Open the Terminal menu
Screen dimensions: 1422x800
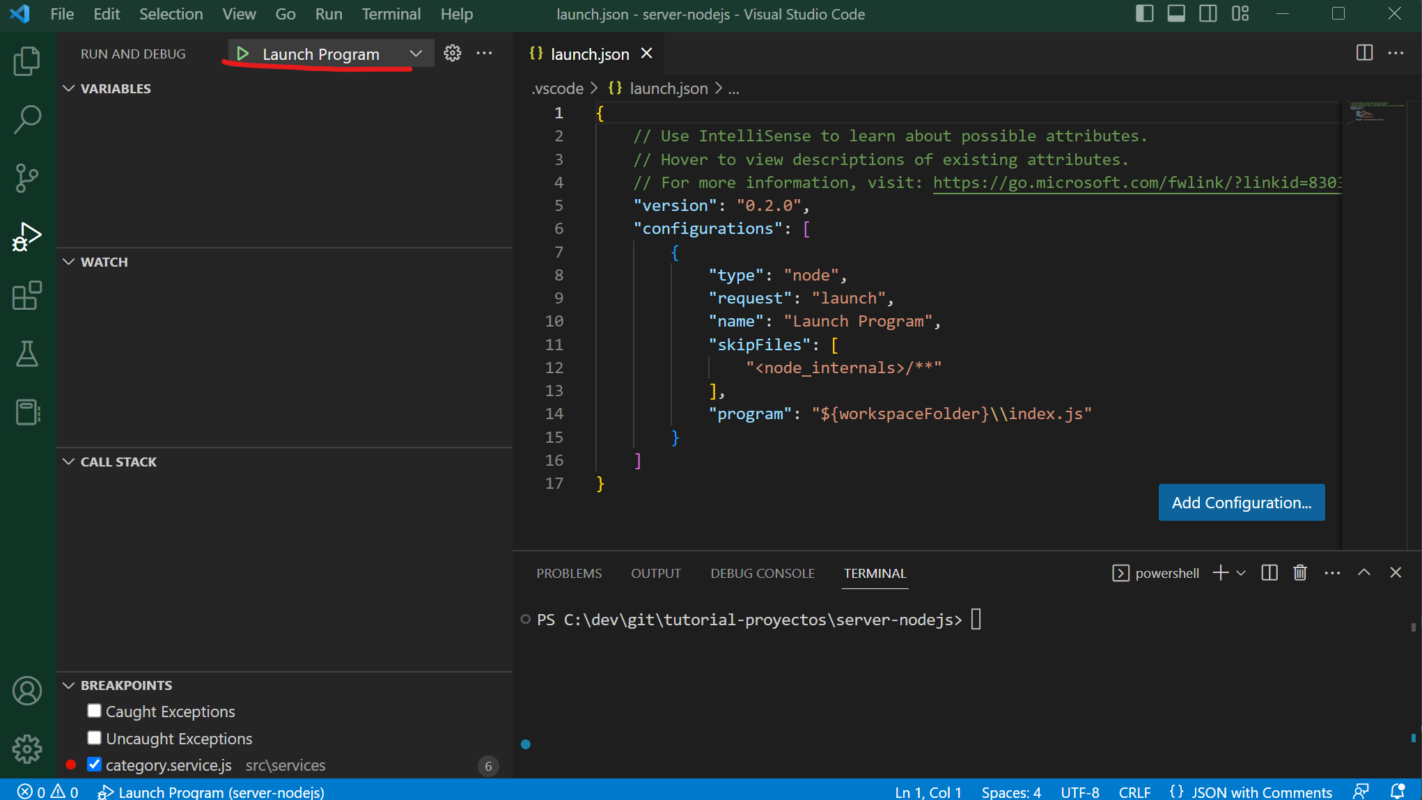391,14
